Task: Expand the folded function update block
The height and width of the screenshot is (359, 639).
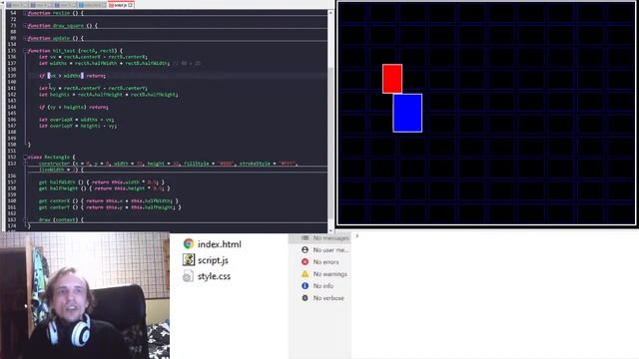Action: pos(25,38)
